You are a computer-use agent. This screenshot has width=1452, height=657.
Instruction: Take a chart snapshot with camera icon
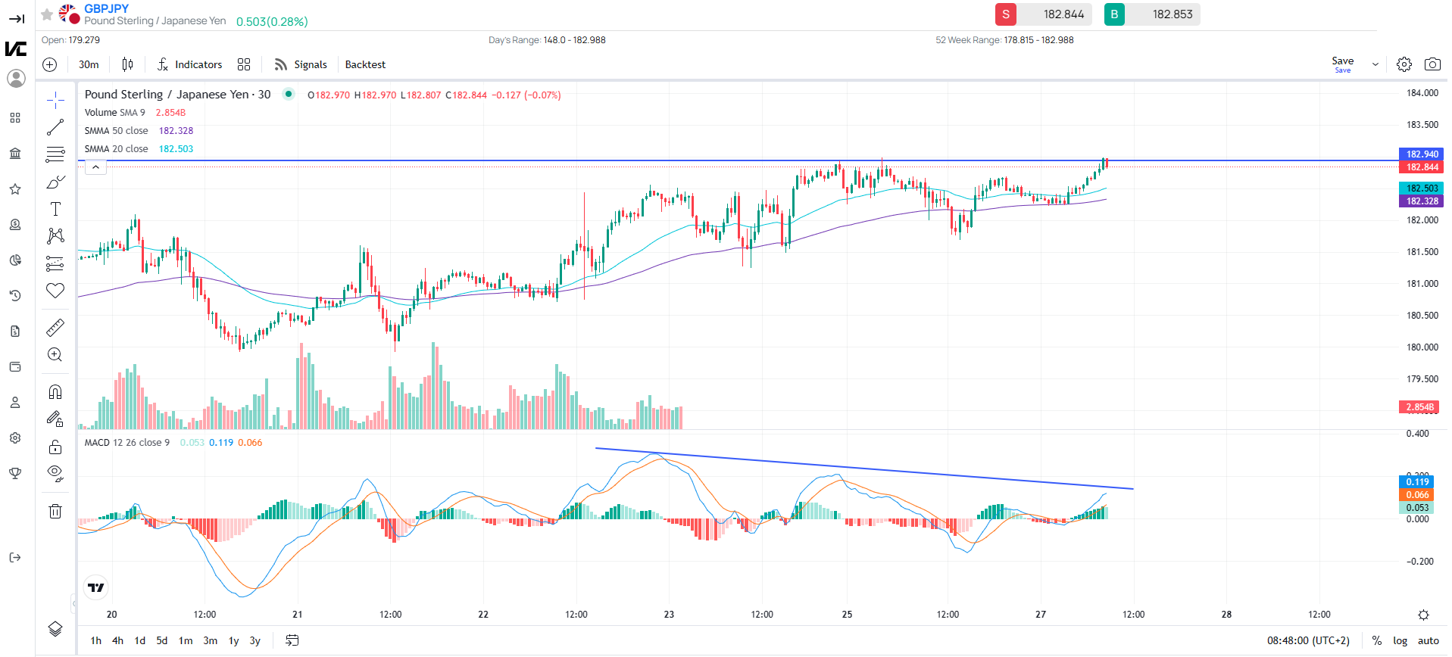click(x=1432, y=64)
